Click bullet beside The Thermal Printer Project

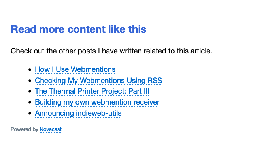coord(30,92)
